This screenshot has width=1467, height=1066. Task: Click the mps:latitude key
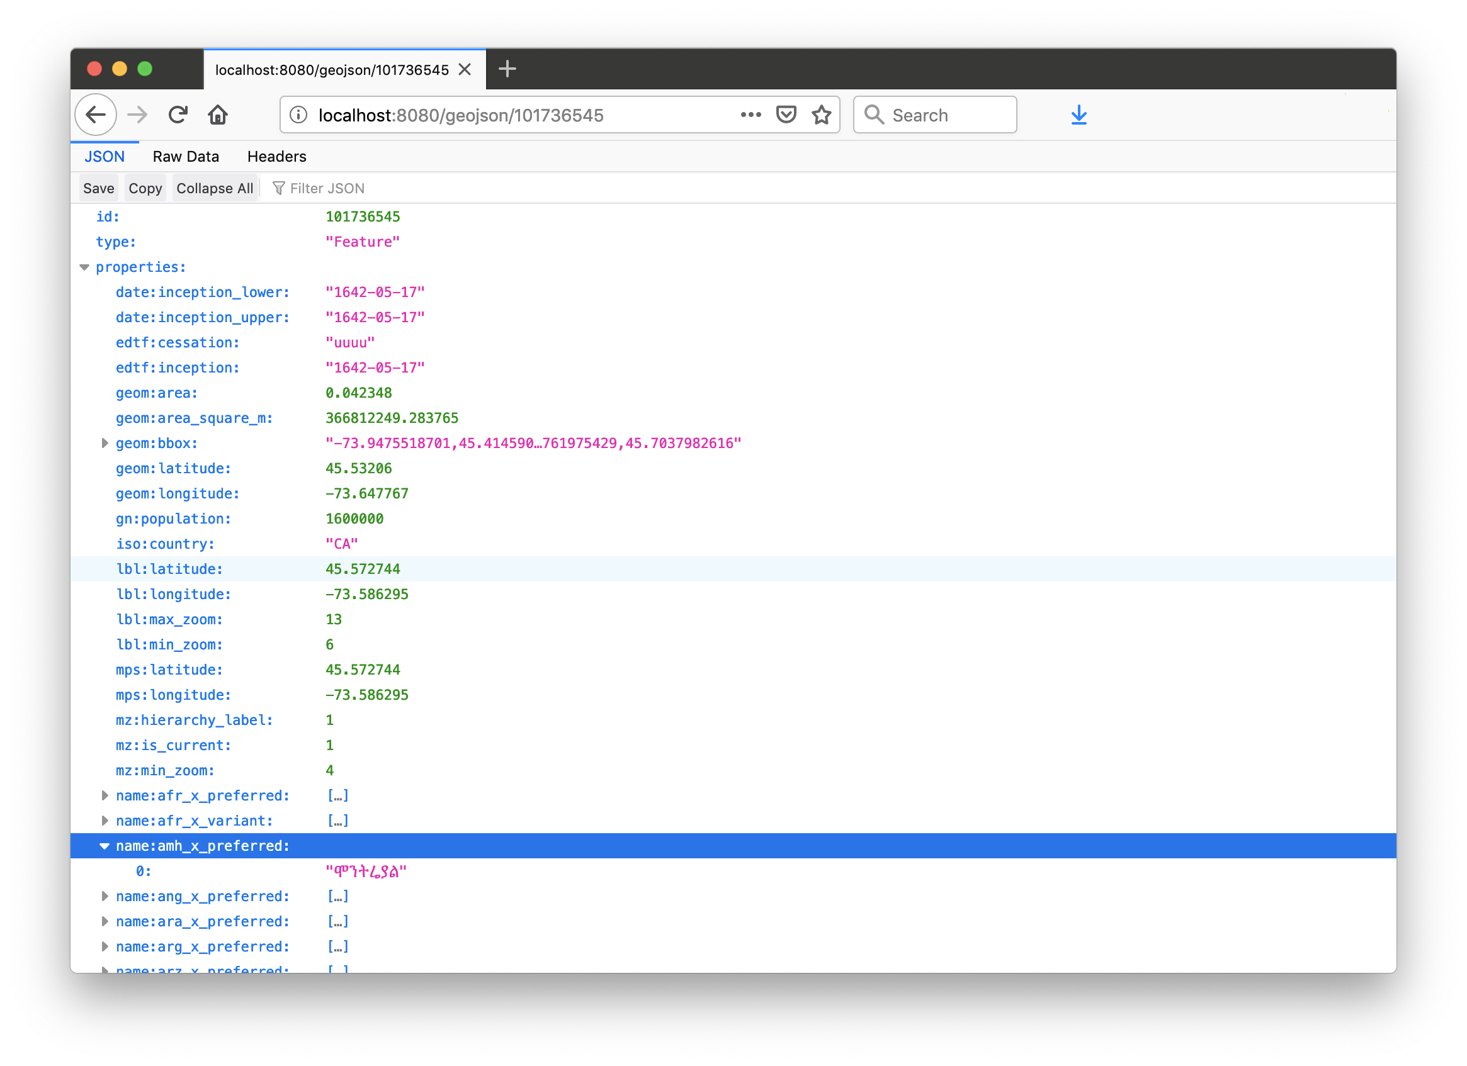(169, 670)
